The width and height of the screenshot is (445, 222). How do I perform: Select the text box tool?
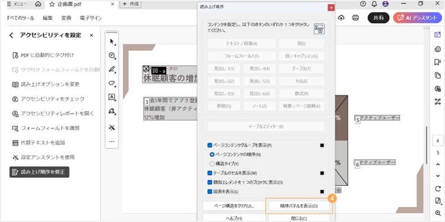pyautogui.click(x=112, y=97)
